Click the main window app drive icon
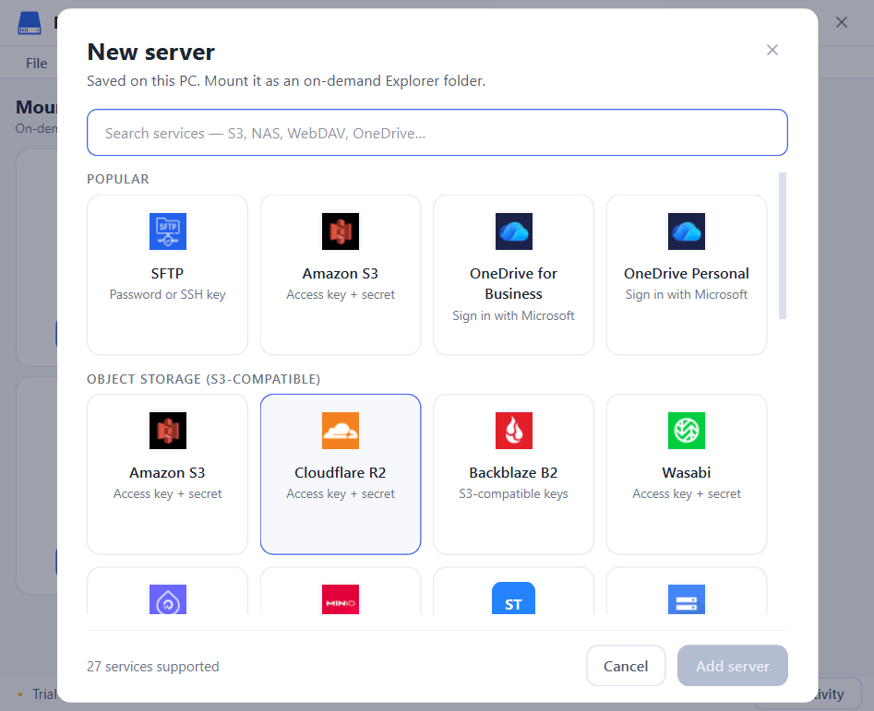 tap(30, 23)
